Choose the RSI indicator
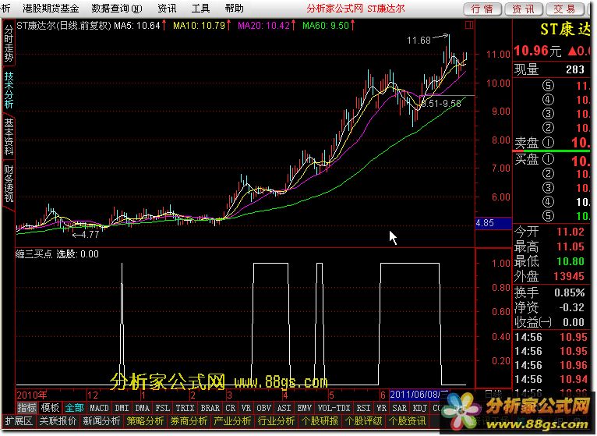 tap(363, 408)
